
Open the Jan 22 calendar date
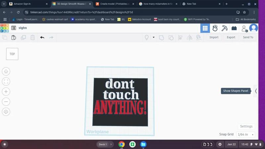pyautogui.click(x=231, y=144)
